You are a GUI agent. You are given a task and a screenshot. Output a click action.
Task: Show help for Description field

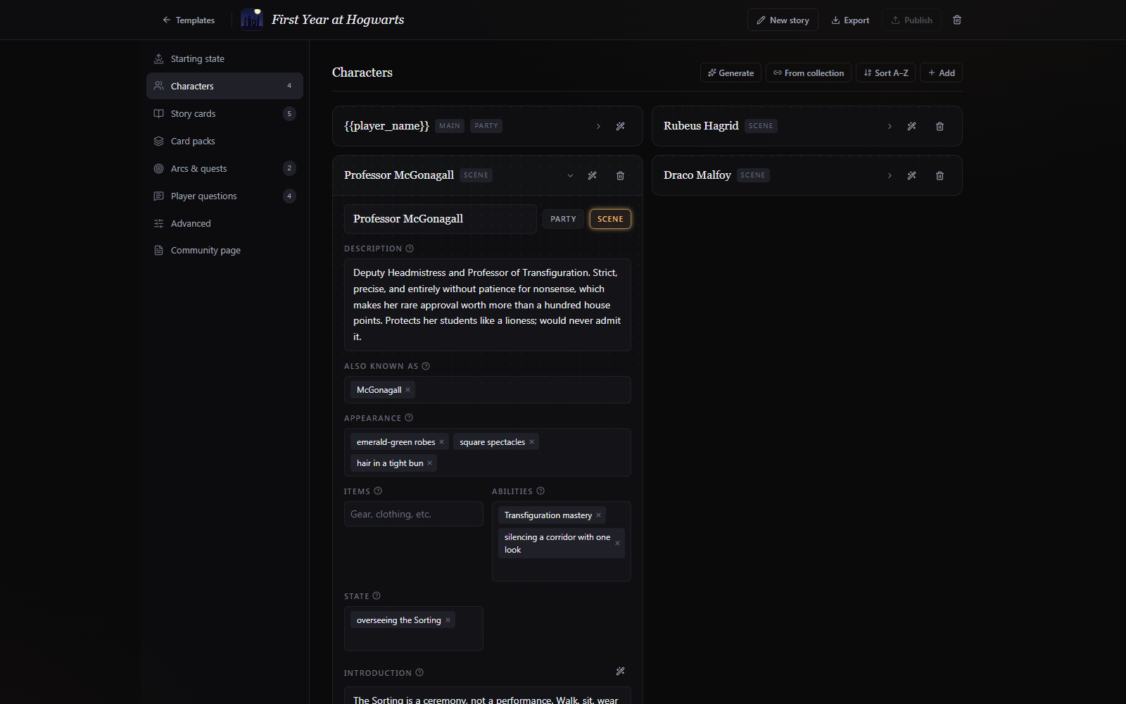[x=410, y=249]
